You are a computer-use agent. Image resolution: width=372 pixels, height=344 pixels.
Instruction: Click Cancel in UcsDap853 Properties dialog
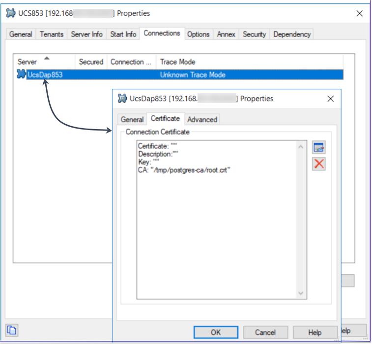[265, 332]
